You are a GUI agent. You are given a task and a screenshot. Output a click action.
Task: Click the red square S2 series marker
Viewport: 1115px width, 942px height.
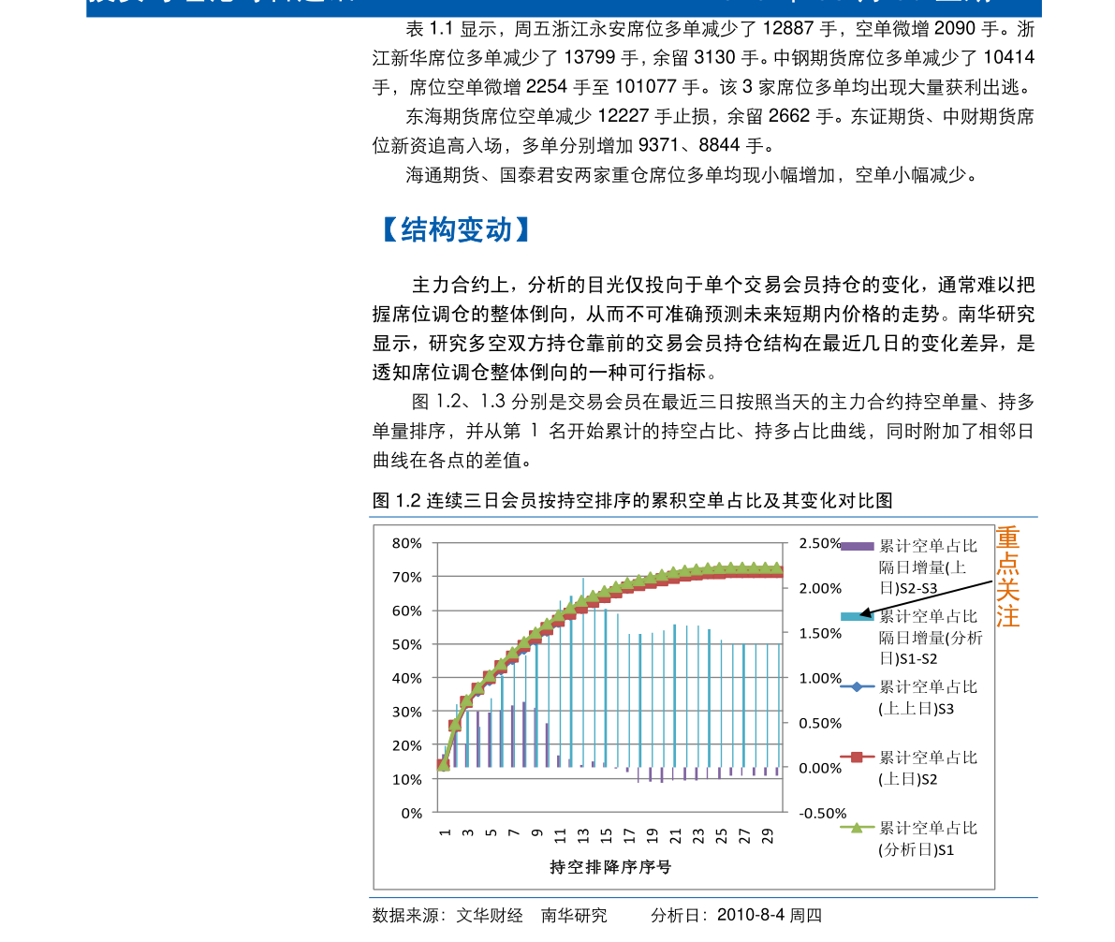coord(858,758)
